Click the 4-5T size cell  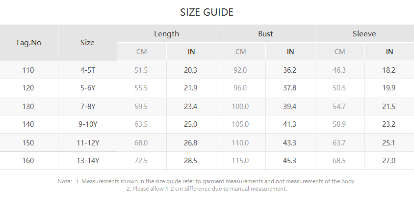point(87,70)
